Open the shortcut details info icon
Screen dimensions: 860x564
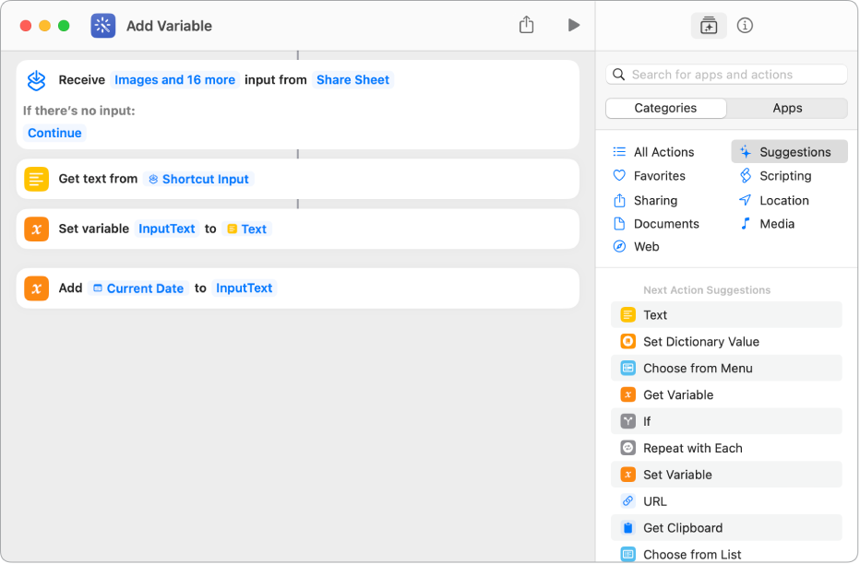tap(745, 26)
